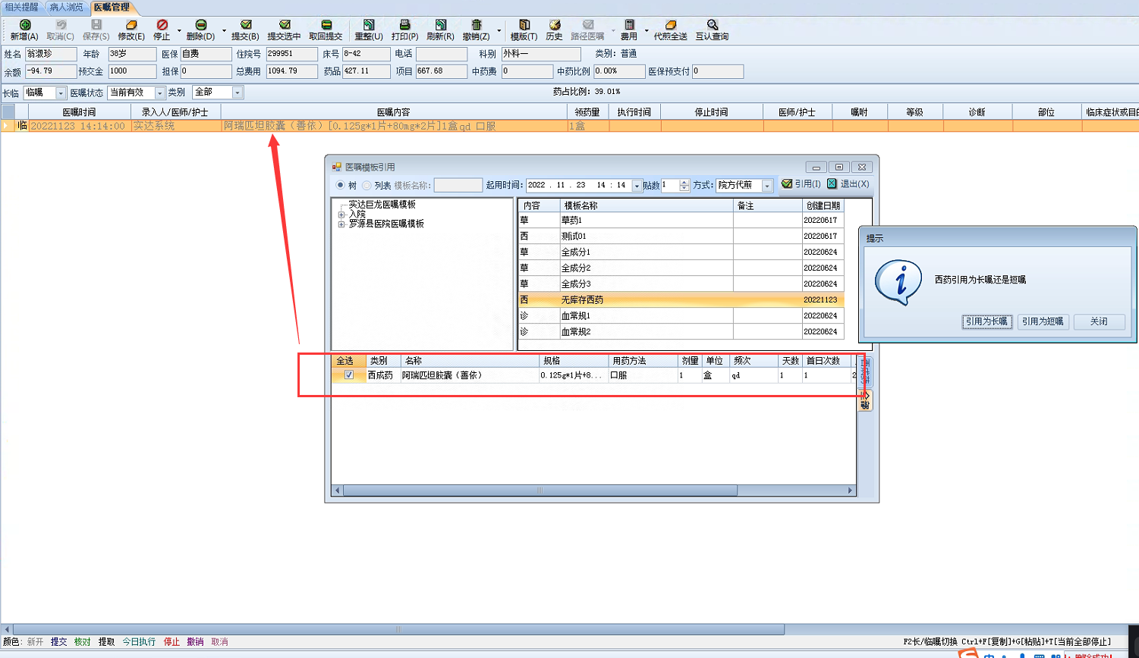This screenshot has width=1139, height=658.
Task: Click the 模板名称 column header
Action: click(x=647, y=205)
